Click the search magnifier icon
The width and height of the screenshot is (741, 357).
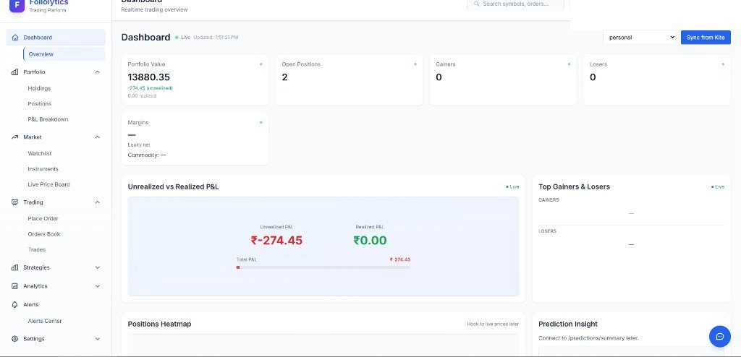pyautogui.click(x=476, y=4)
